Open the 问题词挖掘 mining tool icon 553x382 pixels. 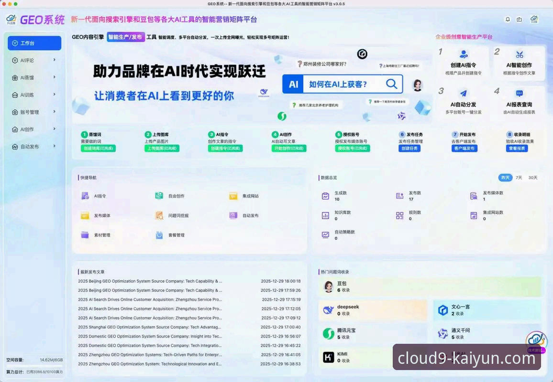pyautogui.click(x=159, y=215)
